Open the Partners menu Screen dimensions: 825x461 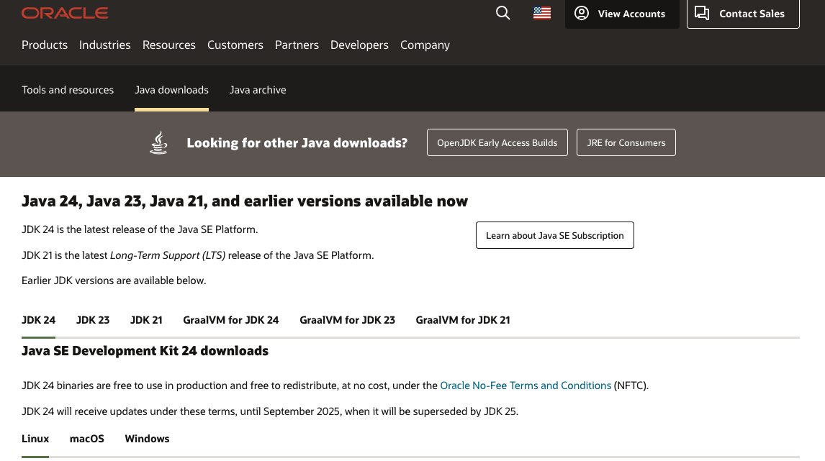[x=297, y=45]
